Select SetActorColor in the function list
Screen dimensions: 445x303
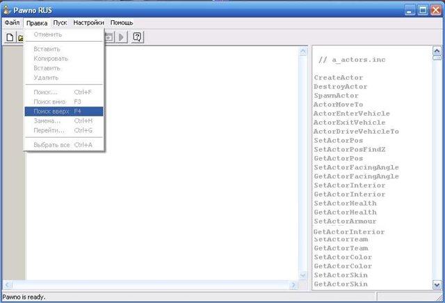point(343,257)
